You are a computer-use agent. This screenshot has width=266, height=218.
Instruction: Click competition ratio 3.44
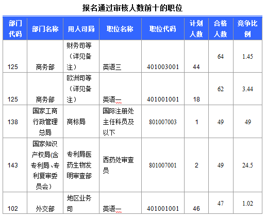click(x=247, y=89)
